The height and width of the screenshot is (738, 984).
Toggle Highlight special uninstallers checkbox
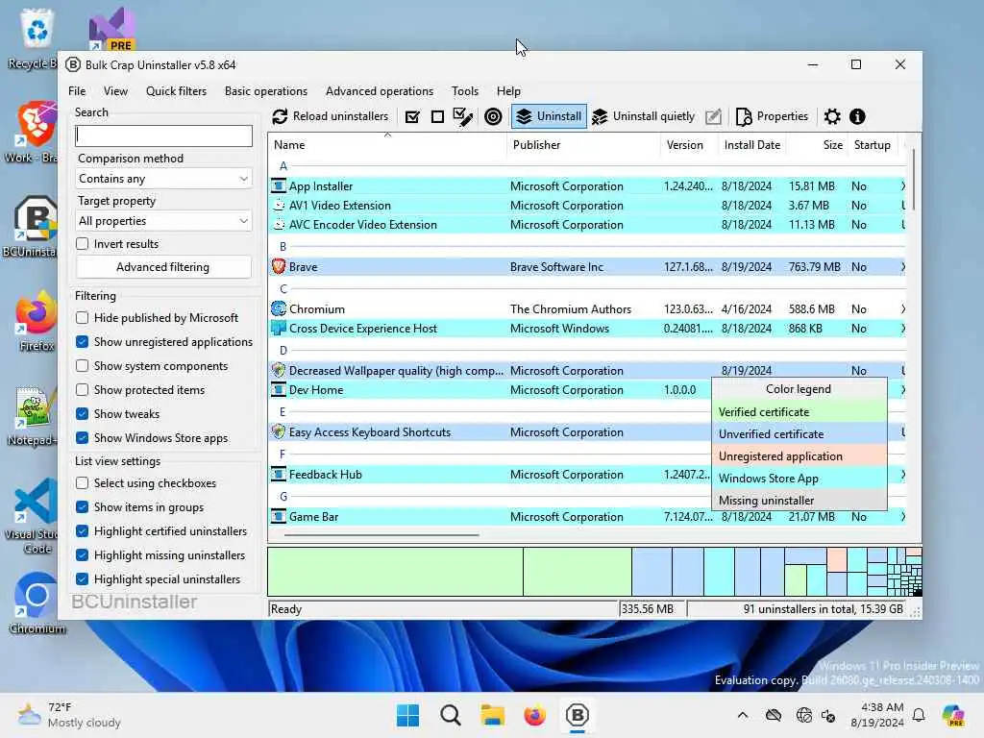pyautogui.click(x=83, y=578)
